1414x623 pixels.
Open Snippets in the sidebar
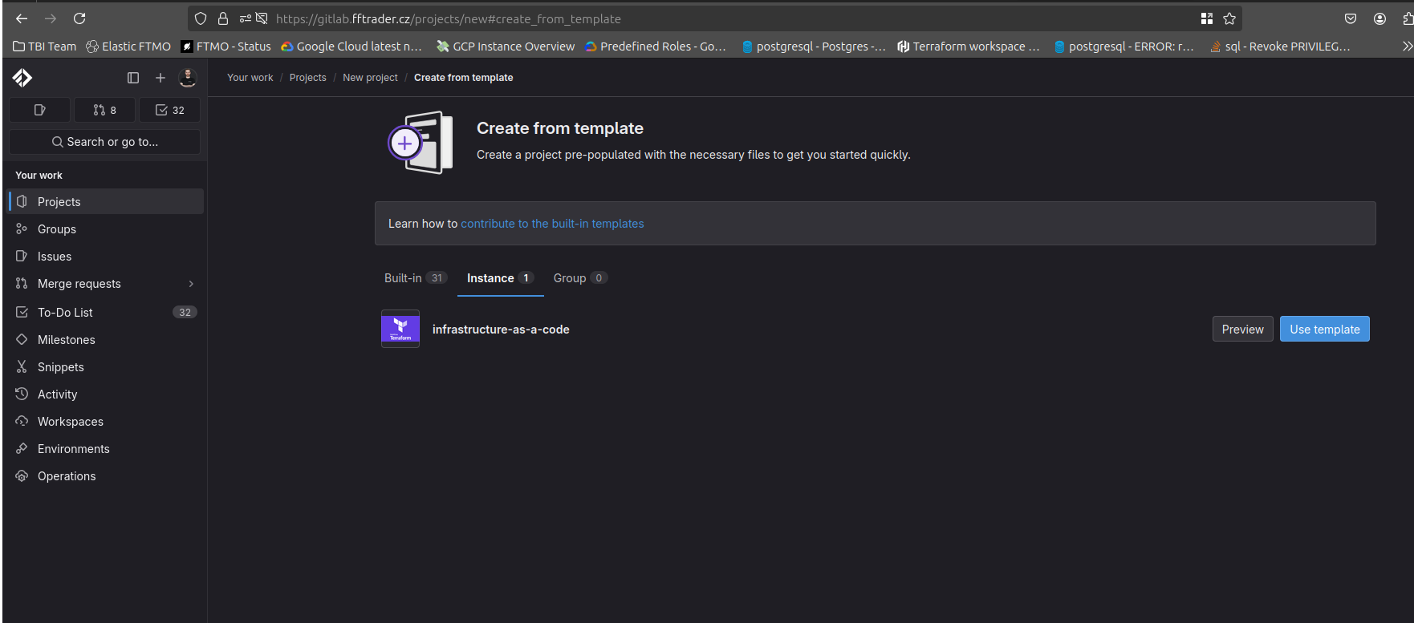[61, 367]
